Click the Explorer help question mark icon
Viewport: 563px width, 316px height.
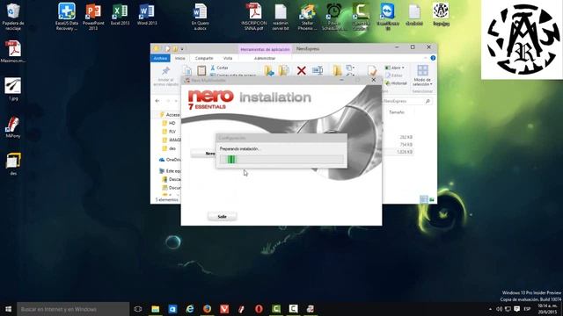tap(433, 58)
